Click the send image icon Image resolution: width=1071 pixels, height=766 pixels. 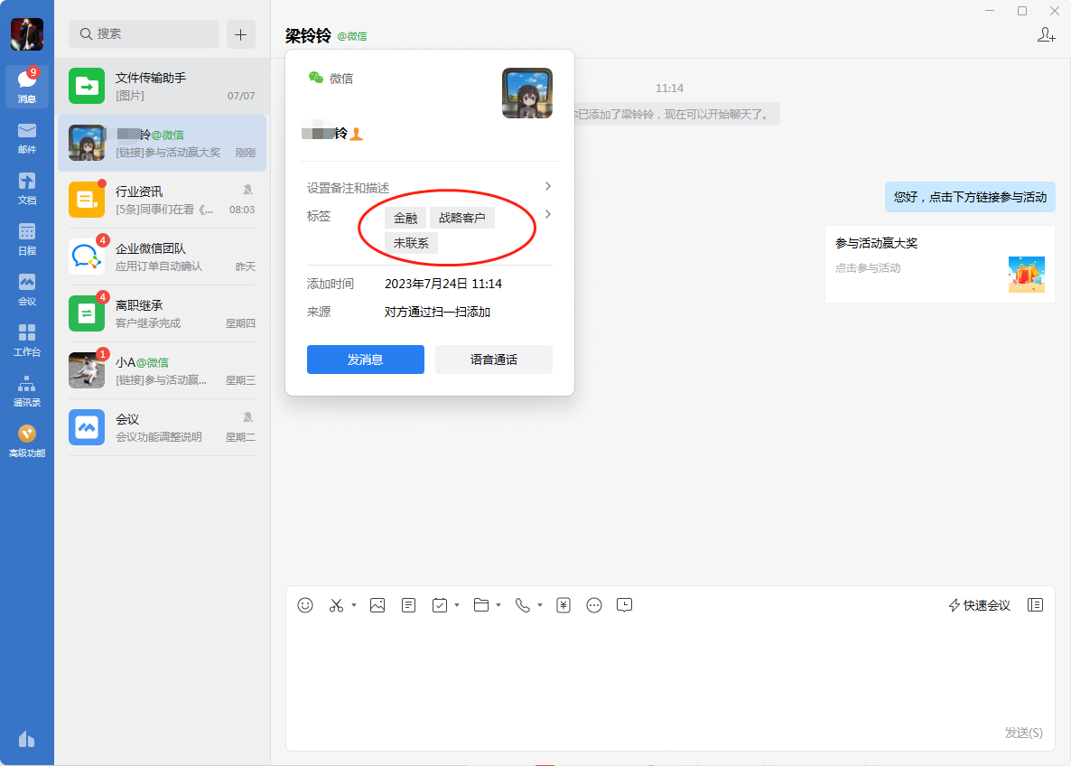(377, 605)
